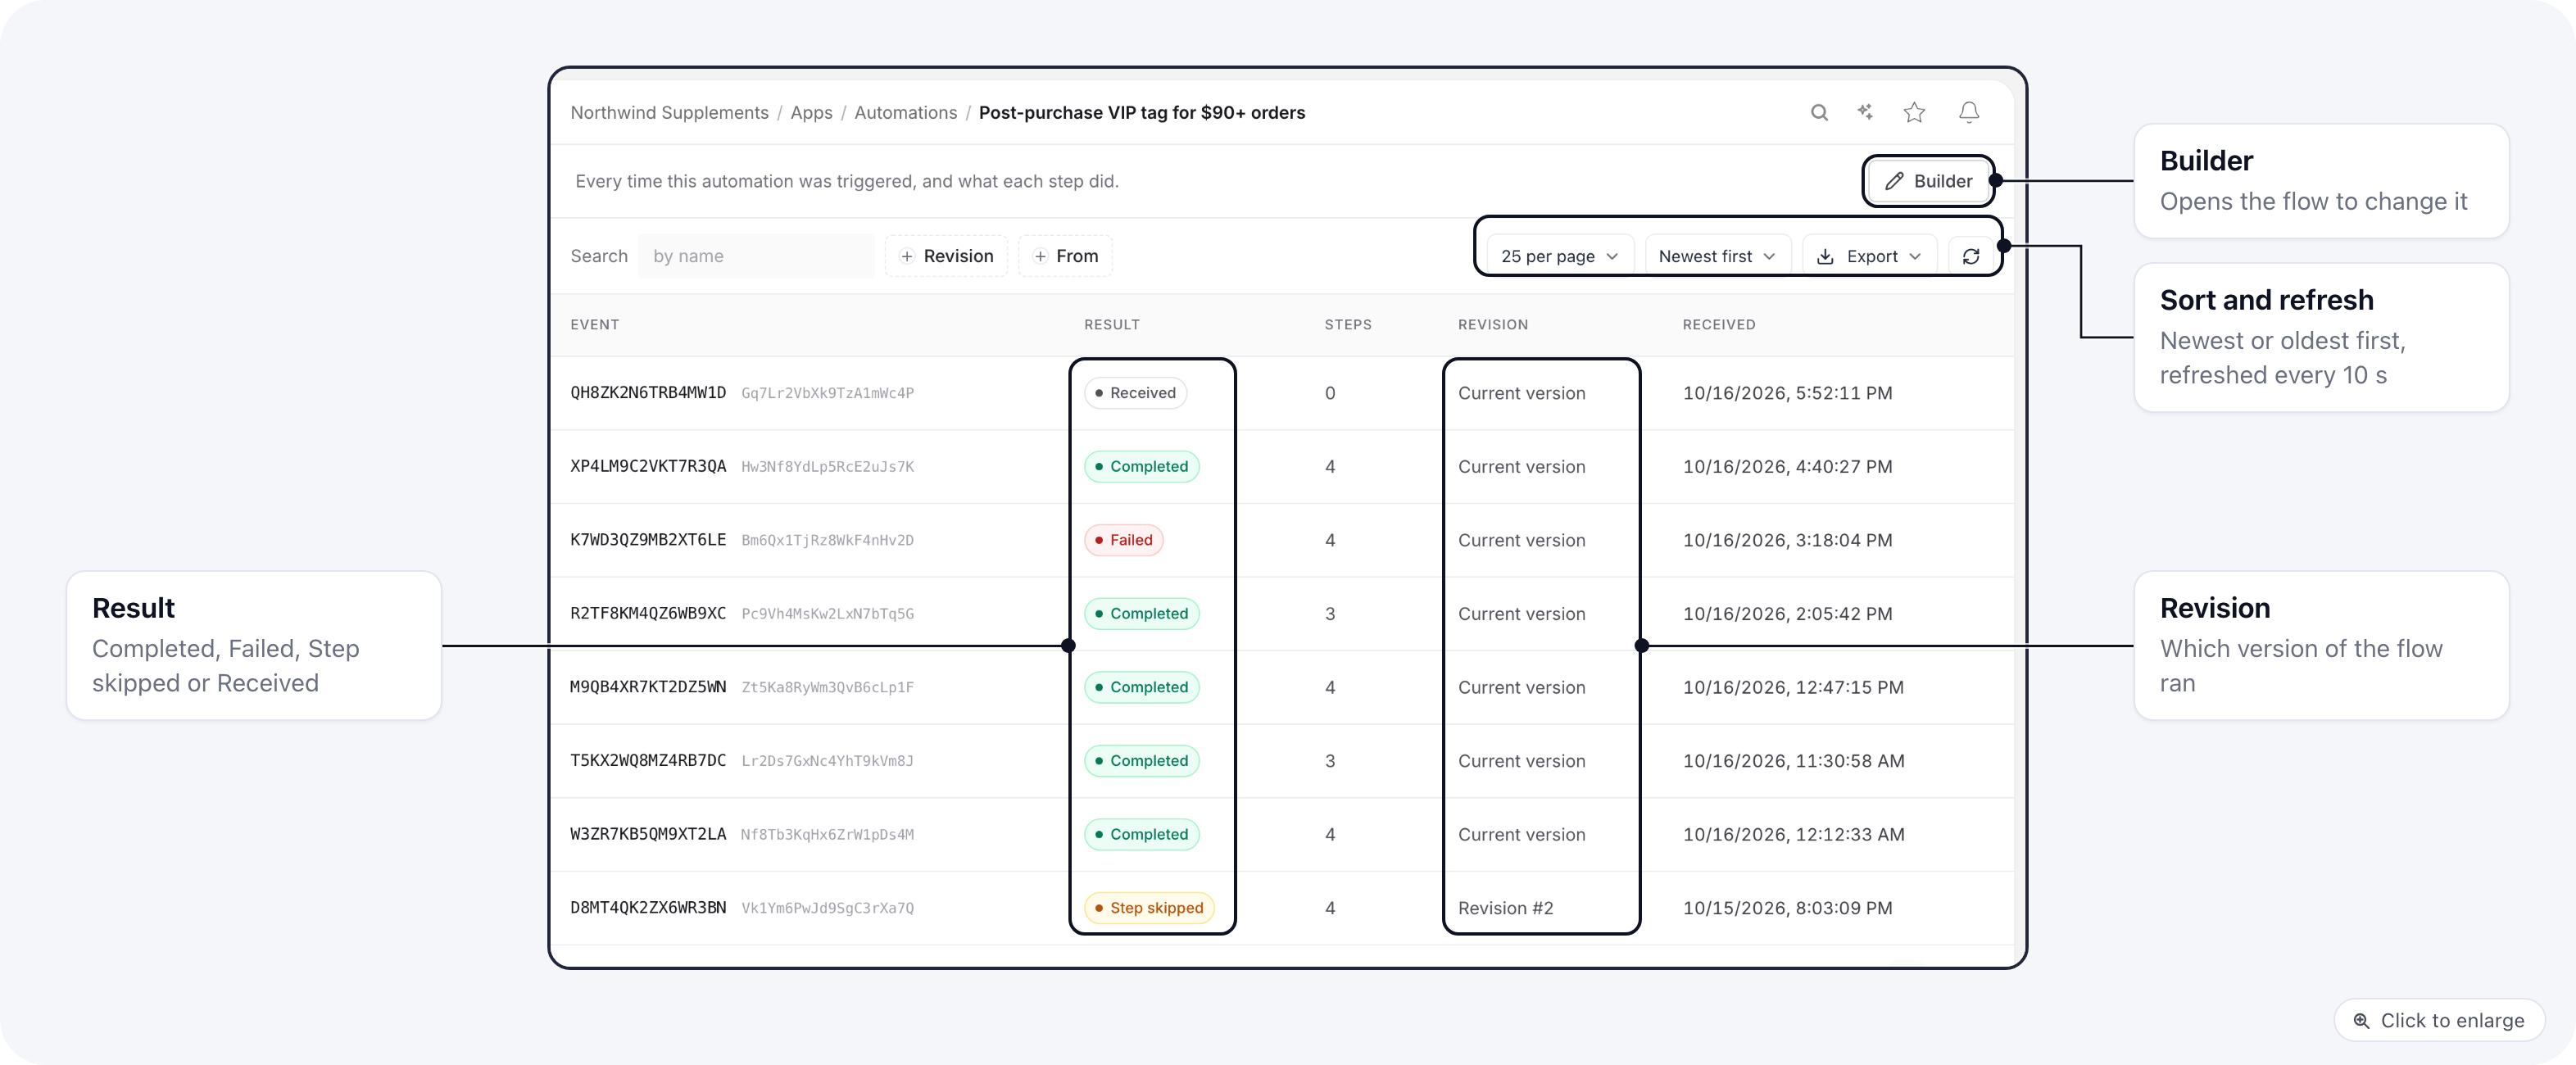Open event QH8ZK2N6TRB4MW1D

(648, 393)
